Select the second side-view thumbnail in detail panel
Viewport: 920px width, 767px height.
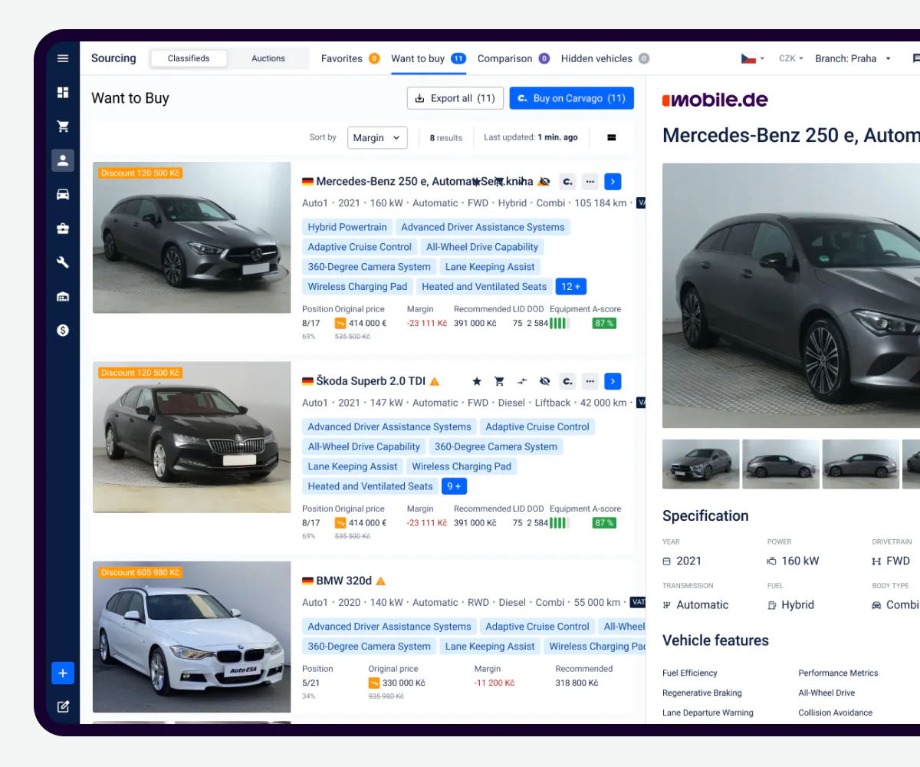(781, 464)
